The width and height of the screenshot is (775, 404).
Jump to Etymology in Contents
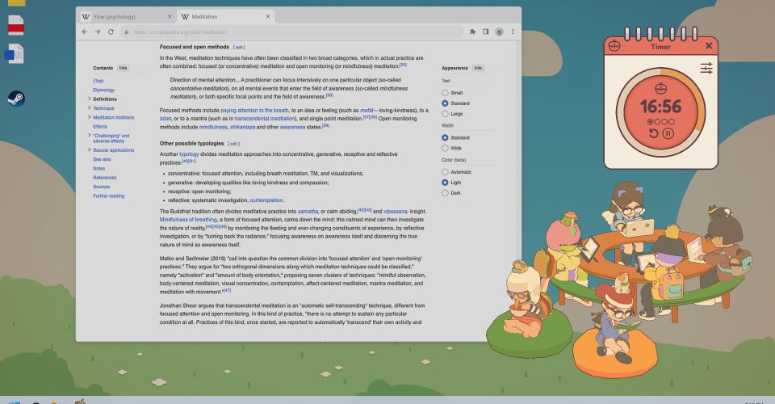pyautogui.click(x=104, y=90)
